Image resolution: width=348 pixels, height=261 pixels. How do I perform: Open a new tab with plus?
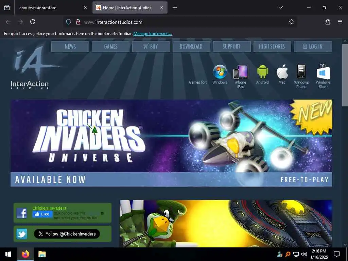click(x=175, y=8)
